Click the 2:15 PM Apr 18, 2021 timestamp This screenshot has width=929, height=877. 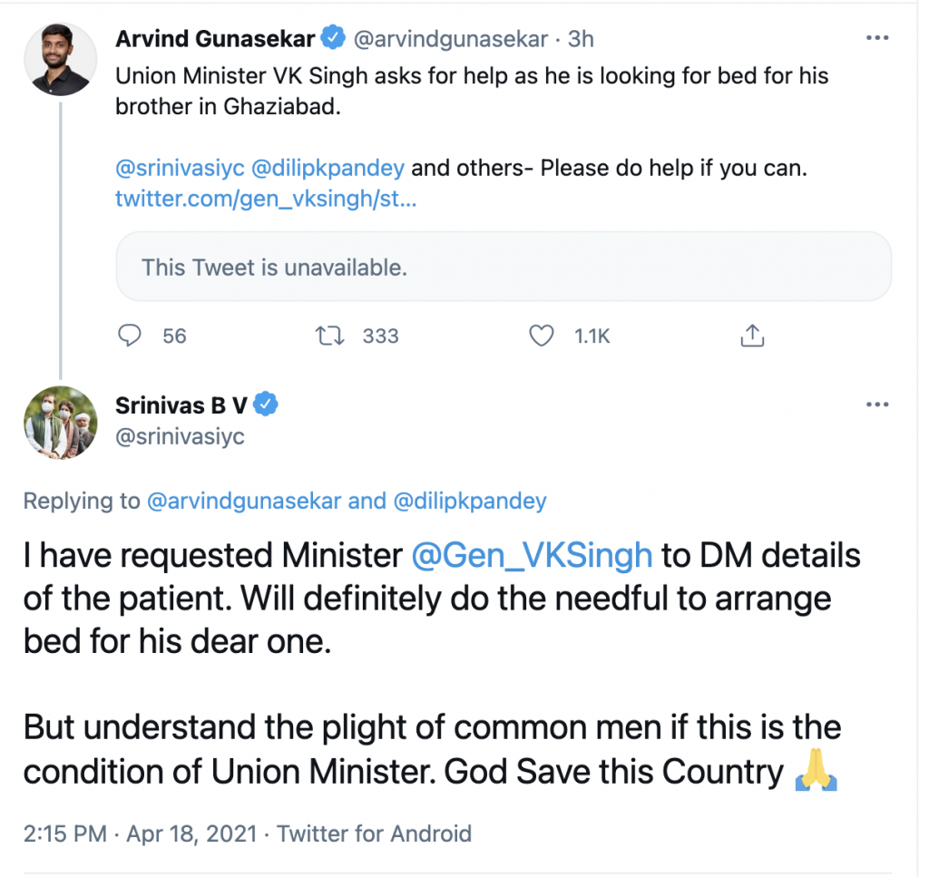pyautogui.click(x=142, y=833)
